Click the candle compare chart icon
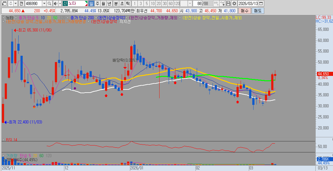Image resolution: width=333 pixels, height=171 pixels. point(216,3)
